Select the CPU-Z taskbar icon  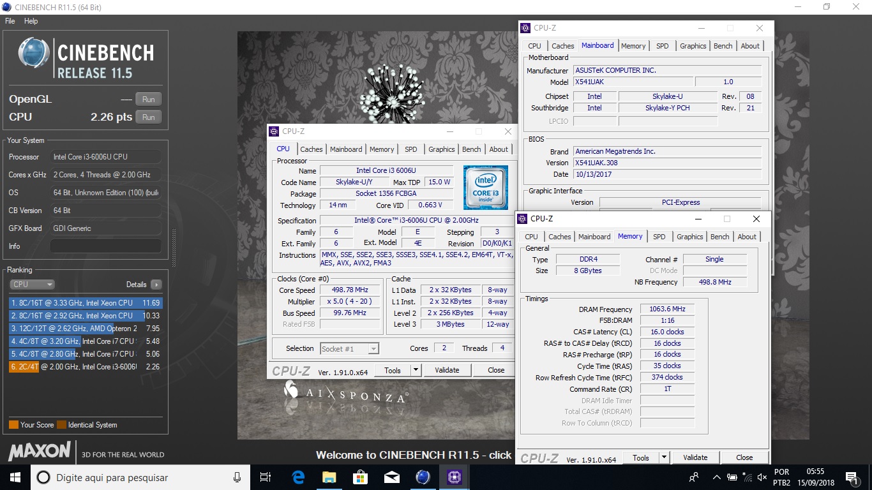454,477
